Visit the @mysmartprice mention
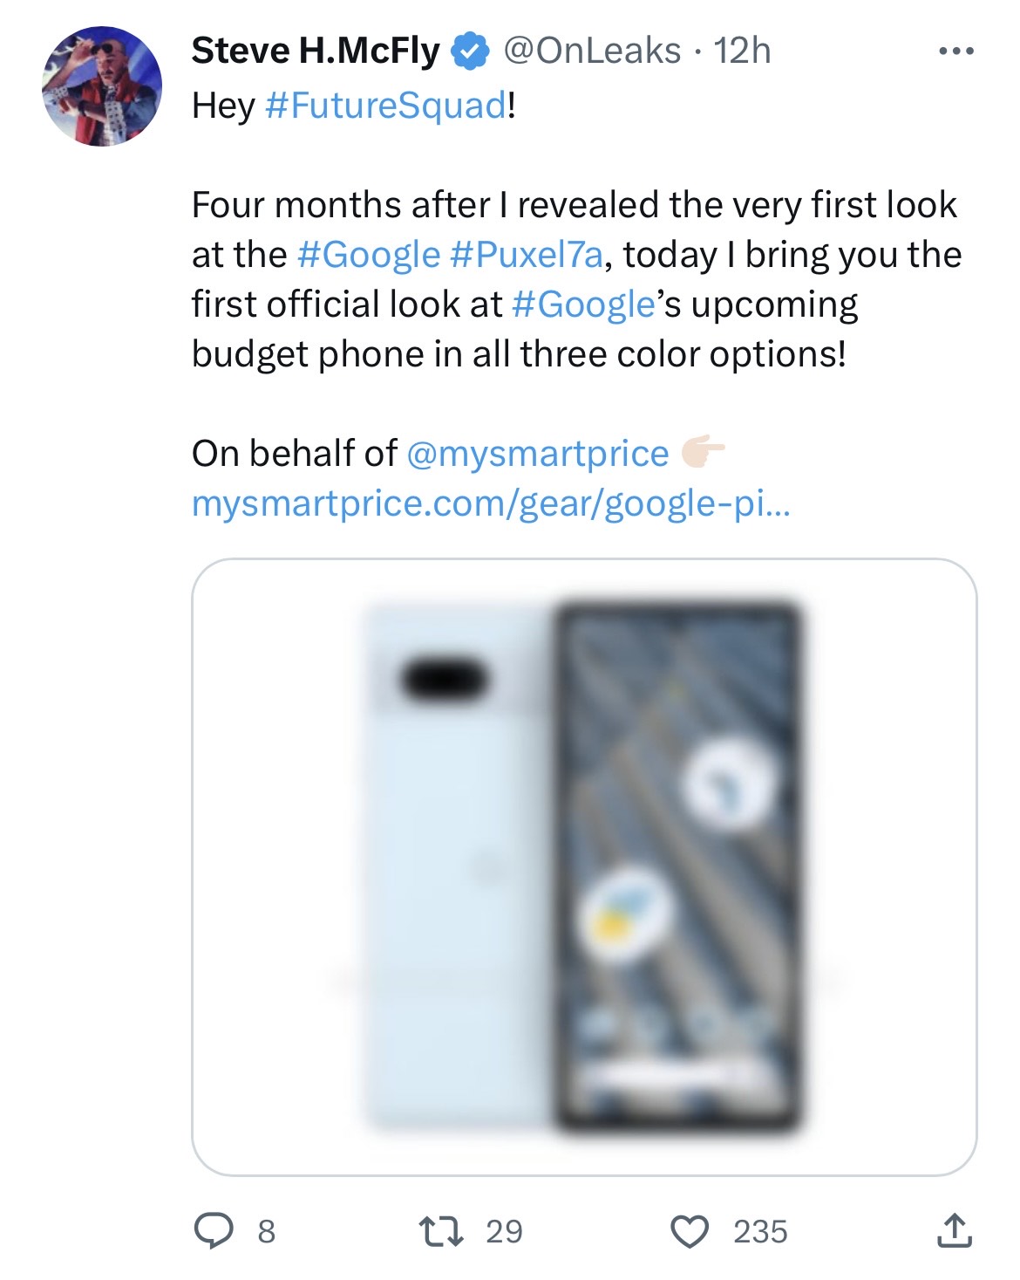 click(537, 454)
